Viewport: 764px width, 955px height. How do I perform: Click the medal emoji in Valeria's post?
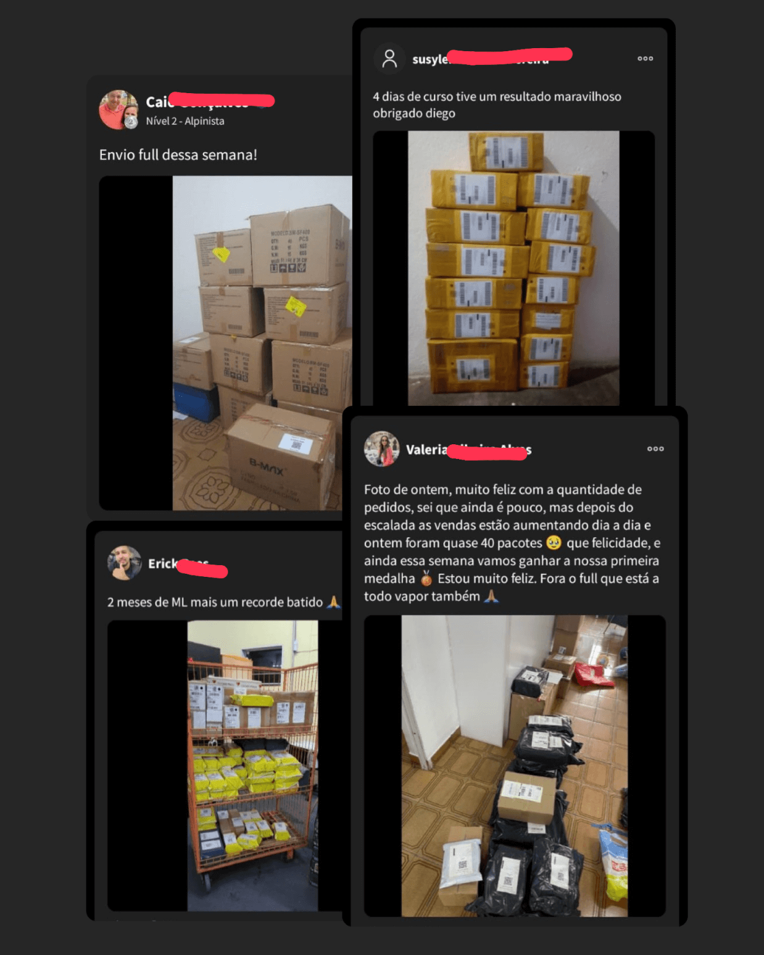(426, 579)
